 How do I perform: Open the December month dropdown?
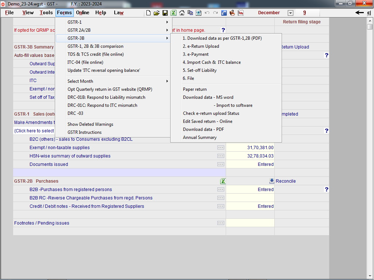tap(290, 13)
